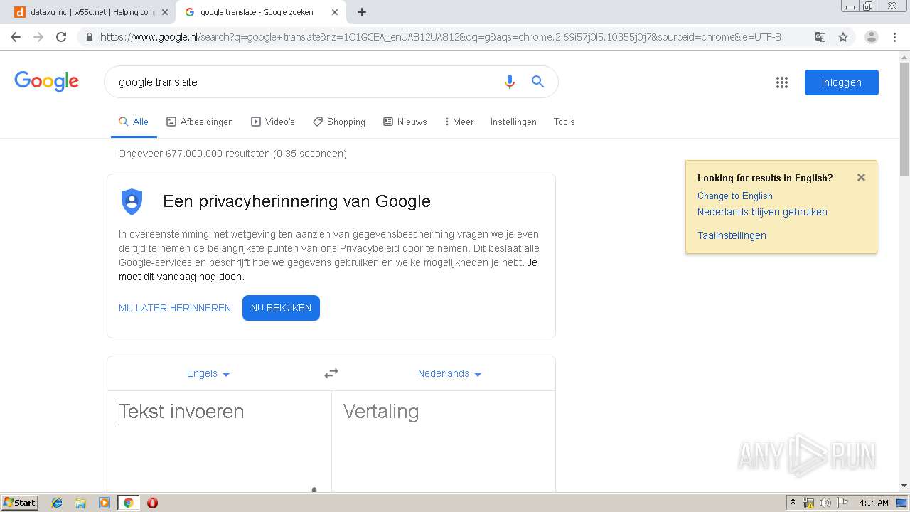Click the address bar padlock icon

pos(89,37)
